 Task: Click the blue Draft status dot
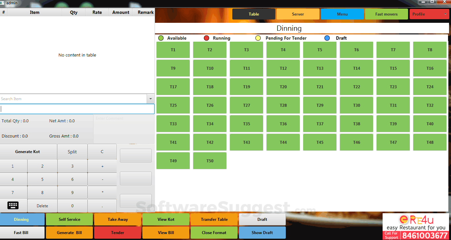tap(327, 38)
